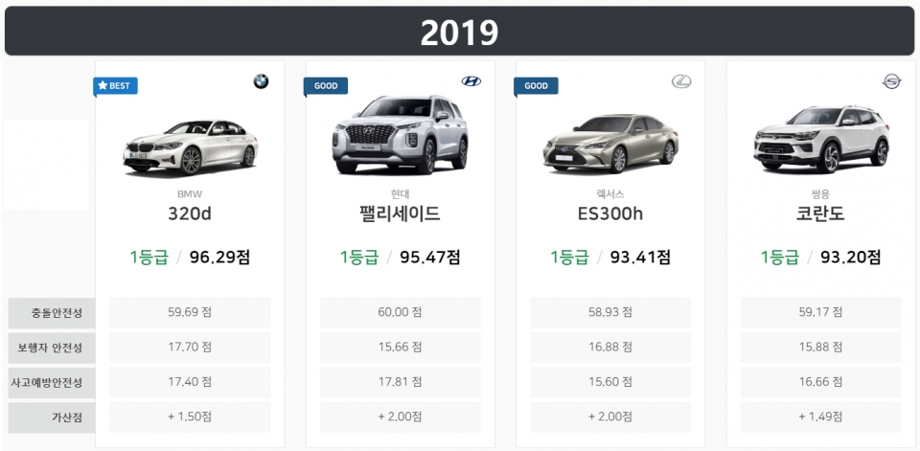
Task: Click the Lexus brand logo icon
Action: pos(681,82)
